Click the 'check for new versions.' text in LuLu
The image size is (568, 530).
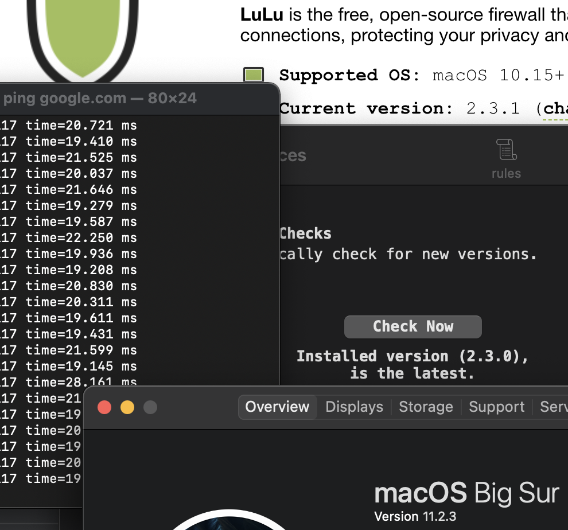435,254
